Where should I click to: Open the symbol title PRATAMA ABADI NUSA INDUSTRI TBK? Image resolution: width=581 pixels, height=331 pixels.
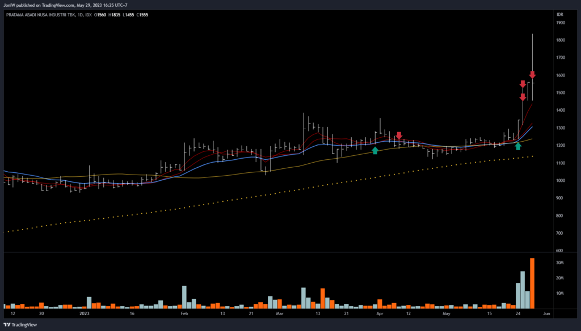click(40, 14)
